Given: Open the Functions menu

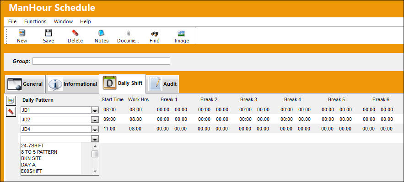Looking at the screenshot, I should (x=35, y=21).
